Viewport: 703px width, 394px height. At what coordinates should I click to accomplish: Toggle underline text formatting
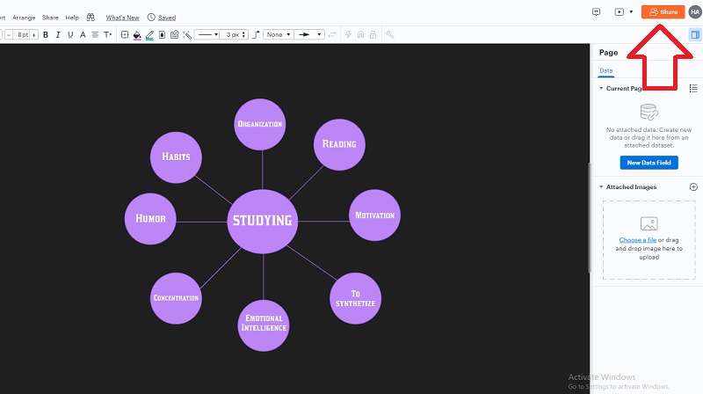pyautogui.click(x=70, y=34)
